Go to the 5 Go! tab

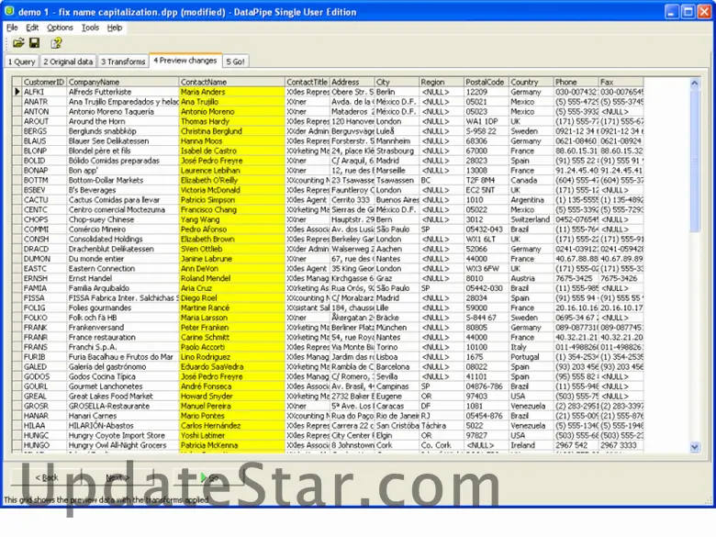click(235, 62)
